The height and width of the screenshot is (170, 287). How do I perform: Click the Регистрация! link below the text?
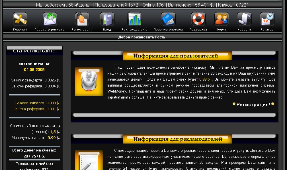[253, 105]
